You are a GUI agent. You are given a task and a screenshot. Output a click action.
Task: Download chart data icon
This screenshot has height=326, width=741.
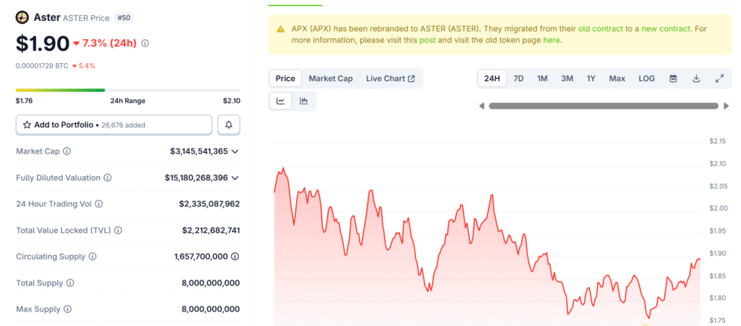[x=696, y=78]
